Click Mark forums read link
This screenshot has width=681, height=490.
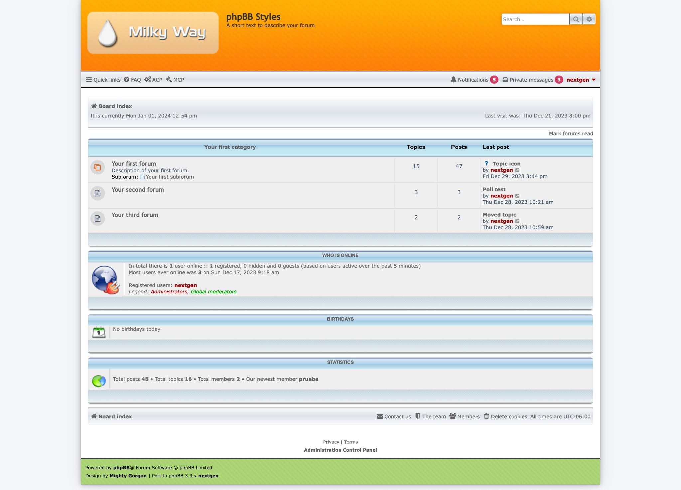[x=571, y=134]
